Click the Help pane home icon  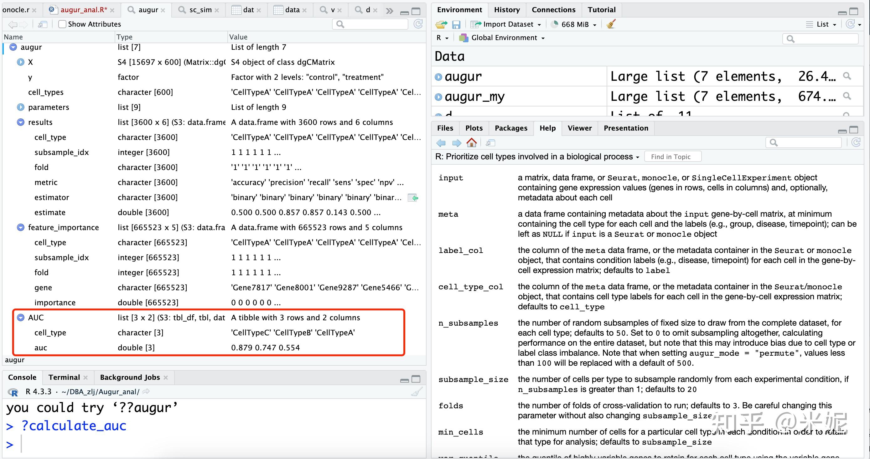(471, 143)
